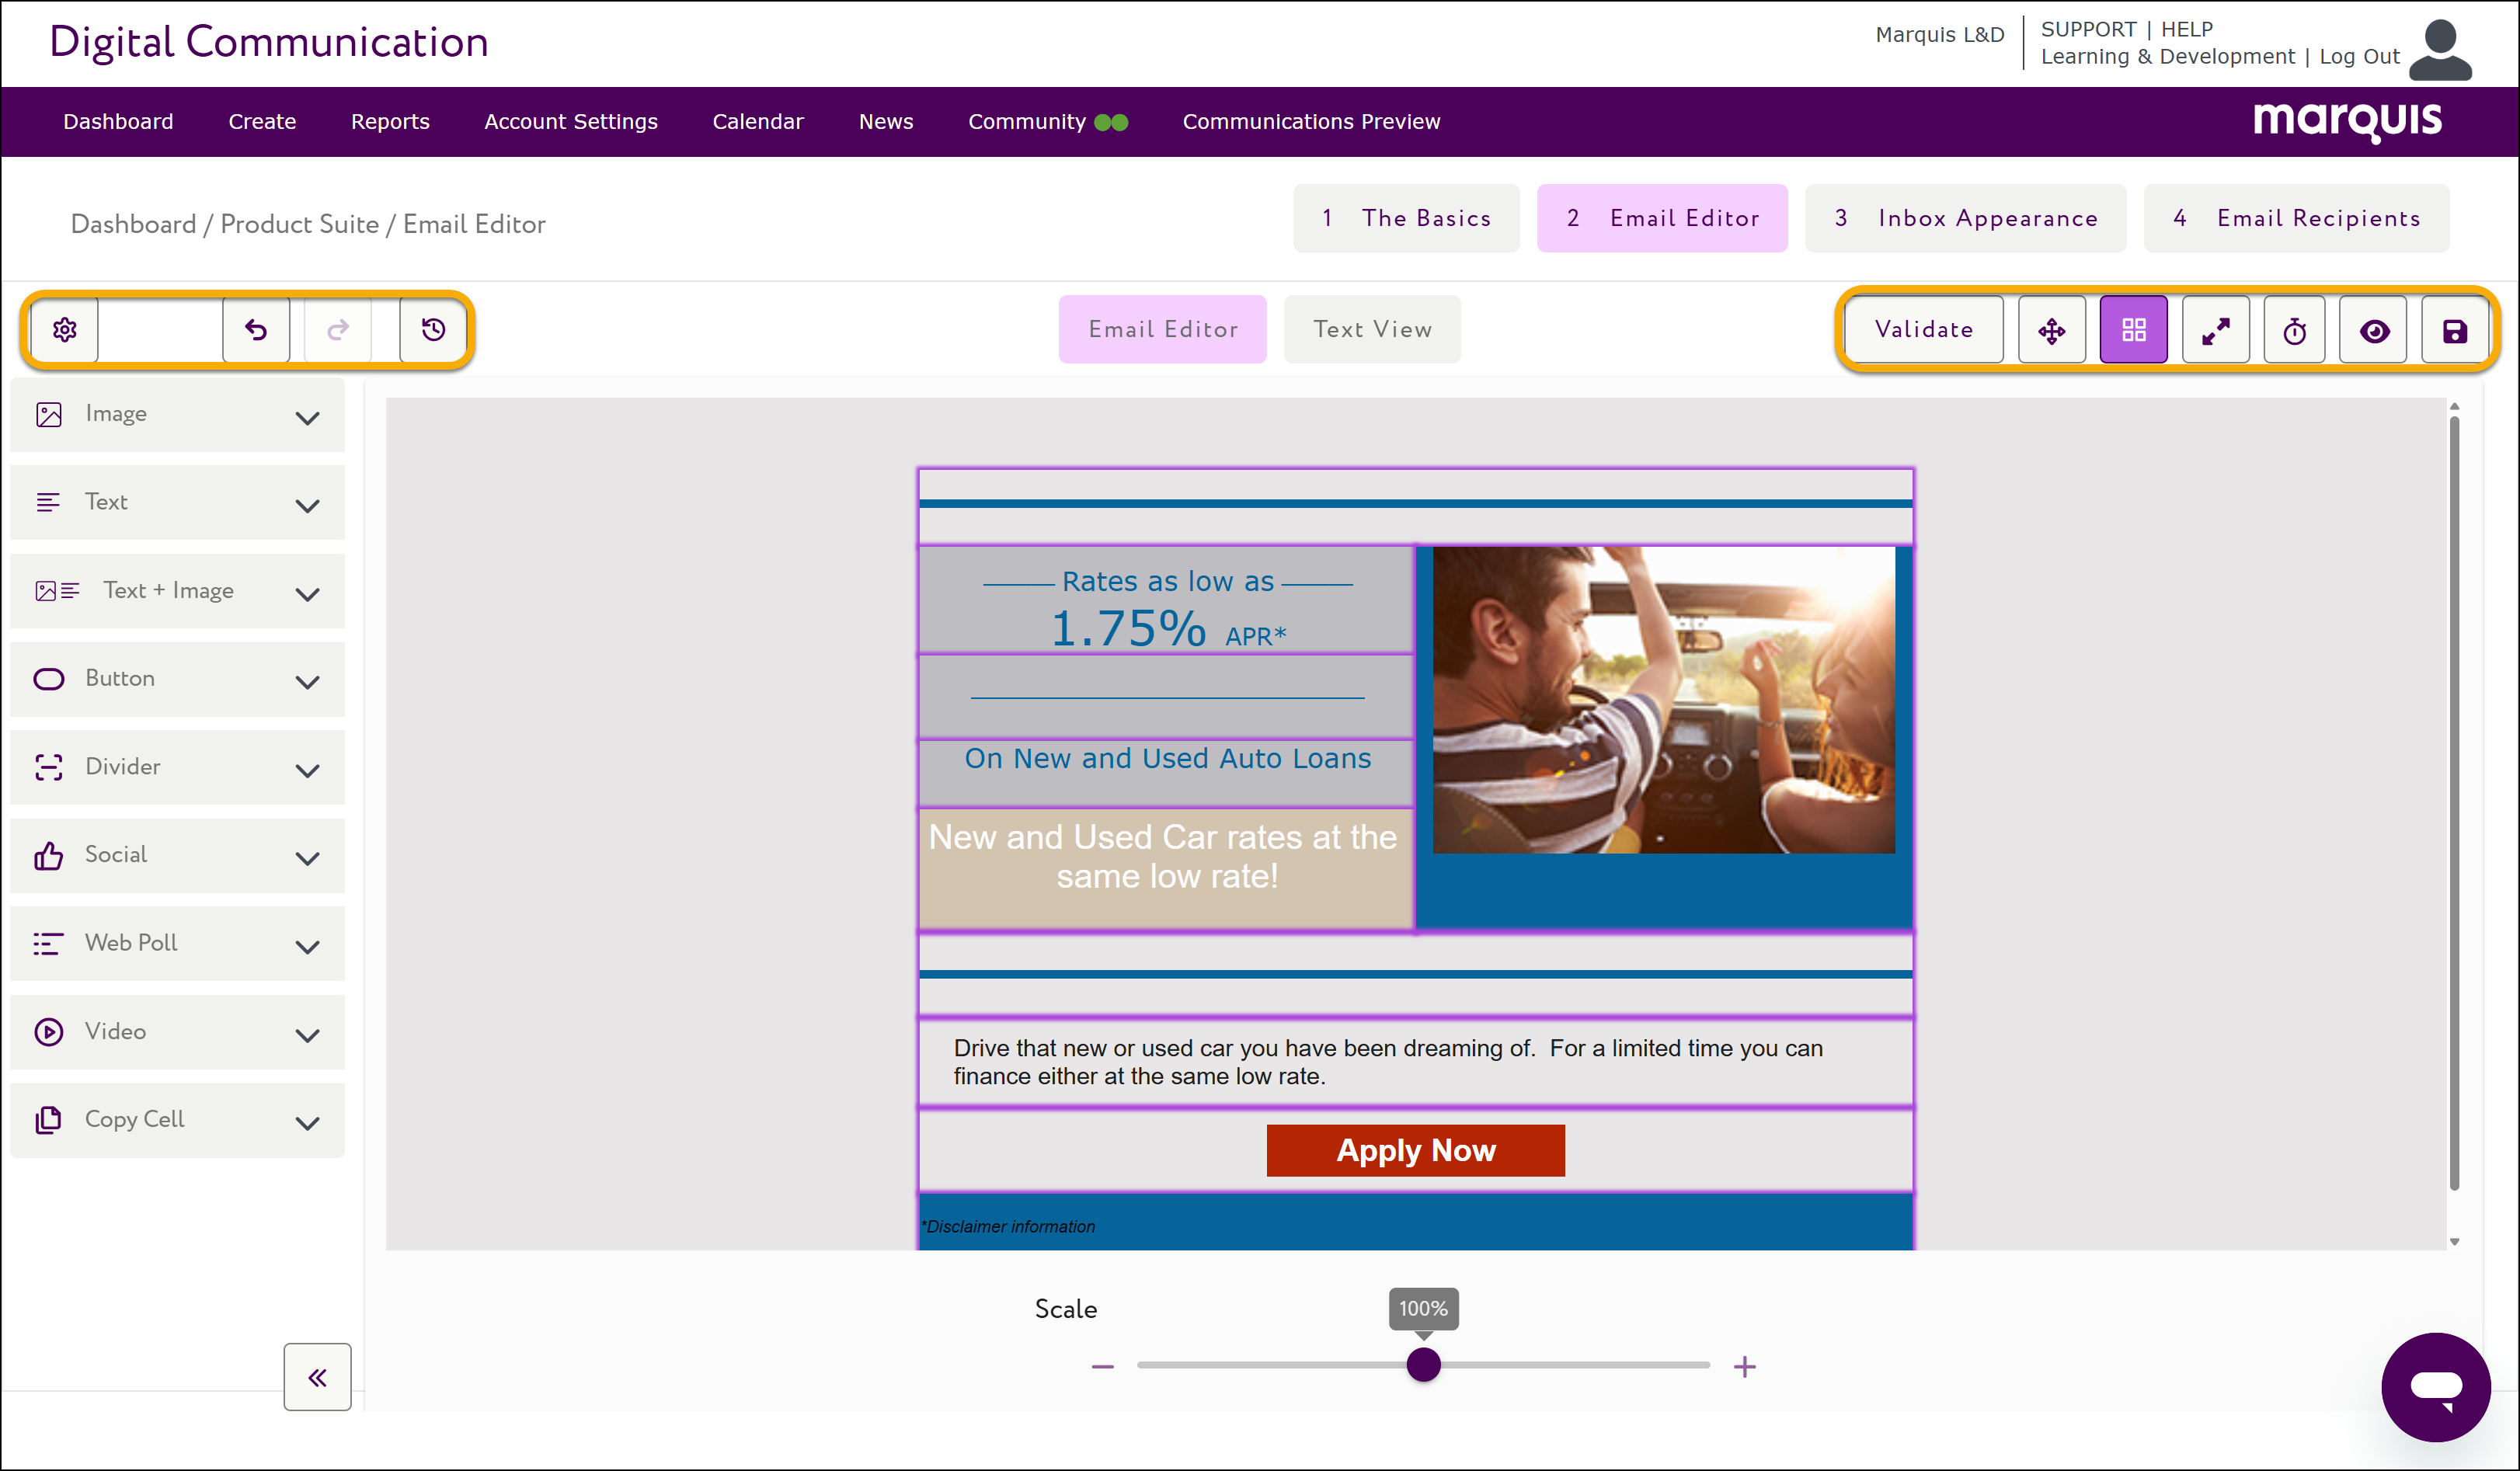
Task: Click the Scale slider handle
Action: coord(1423,1365)
